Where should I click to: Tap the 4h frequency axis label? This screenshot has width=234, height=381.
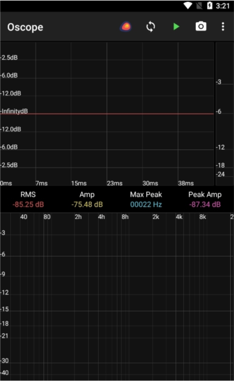pos(102,217)
